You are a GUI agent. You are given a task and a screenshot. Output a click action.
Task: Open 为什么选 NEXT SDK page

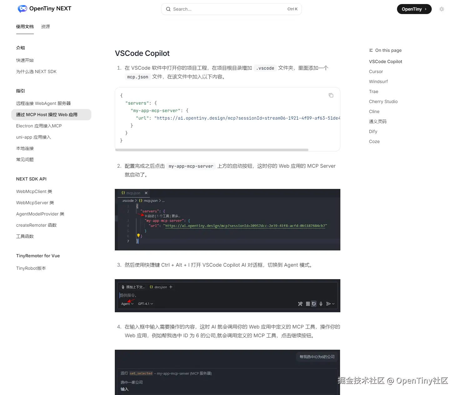pos(36,72)
